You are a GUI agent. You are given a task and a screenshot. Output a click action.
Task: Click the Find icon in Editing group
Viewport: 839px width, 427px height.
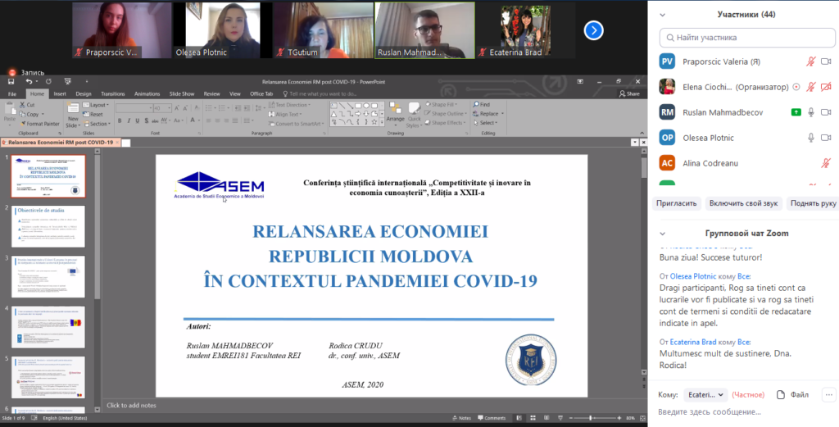click(476, 104)
